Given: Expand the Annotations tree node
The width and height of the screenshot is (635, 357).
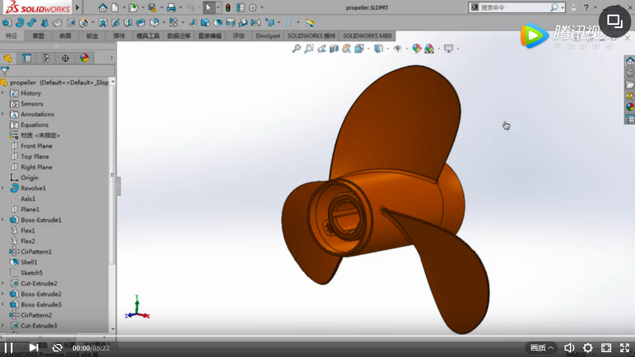Looking at the screenshot, I should point(3,114).
